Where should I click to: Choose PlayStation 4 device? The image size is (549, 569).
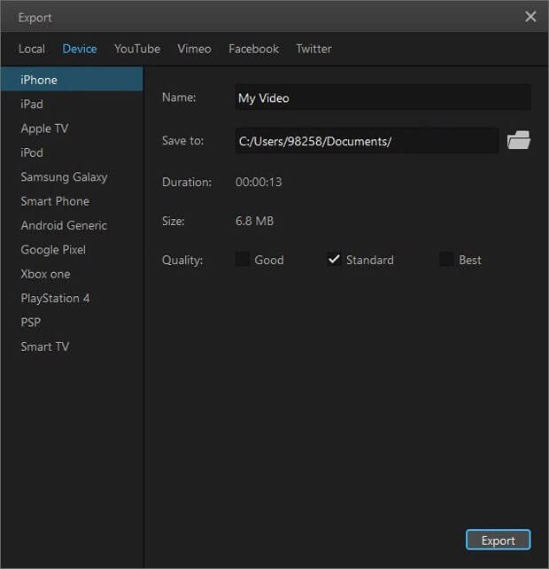[x=72, y=299]
